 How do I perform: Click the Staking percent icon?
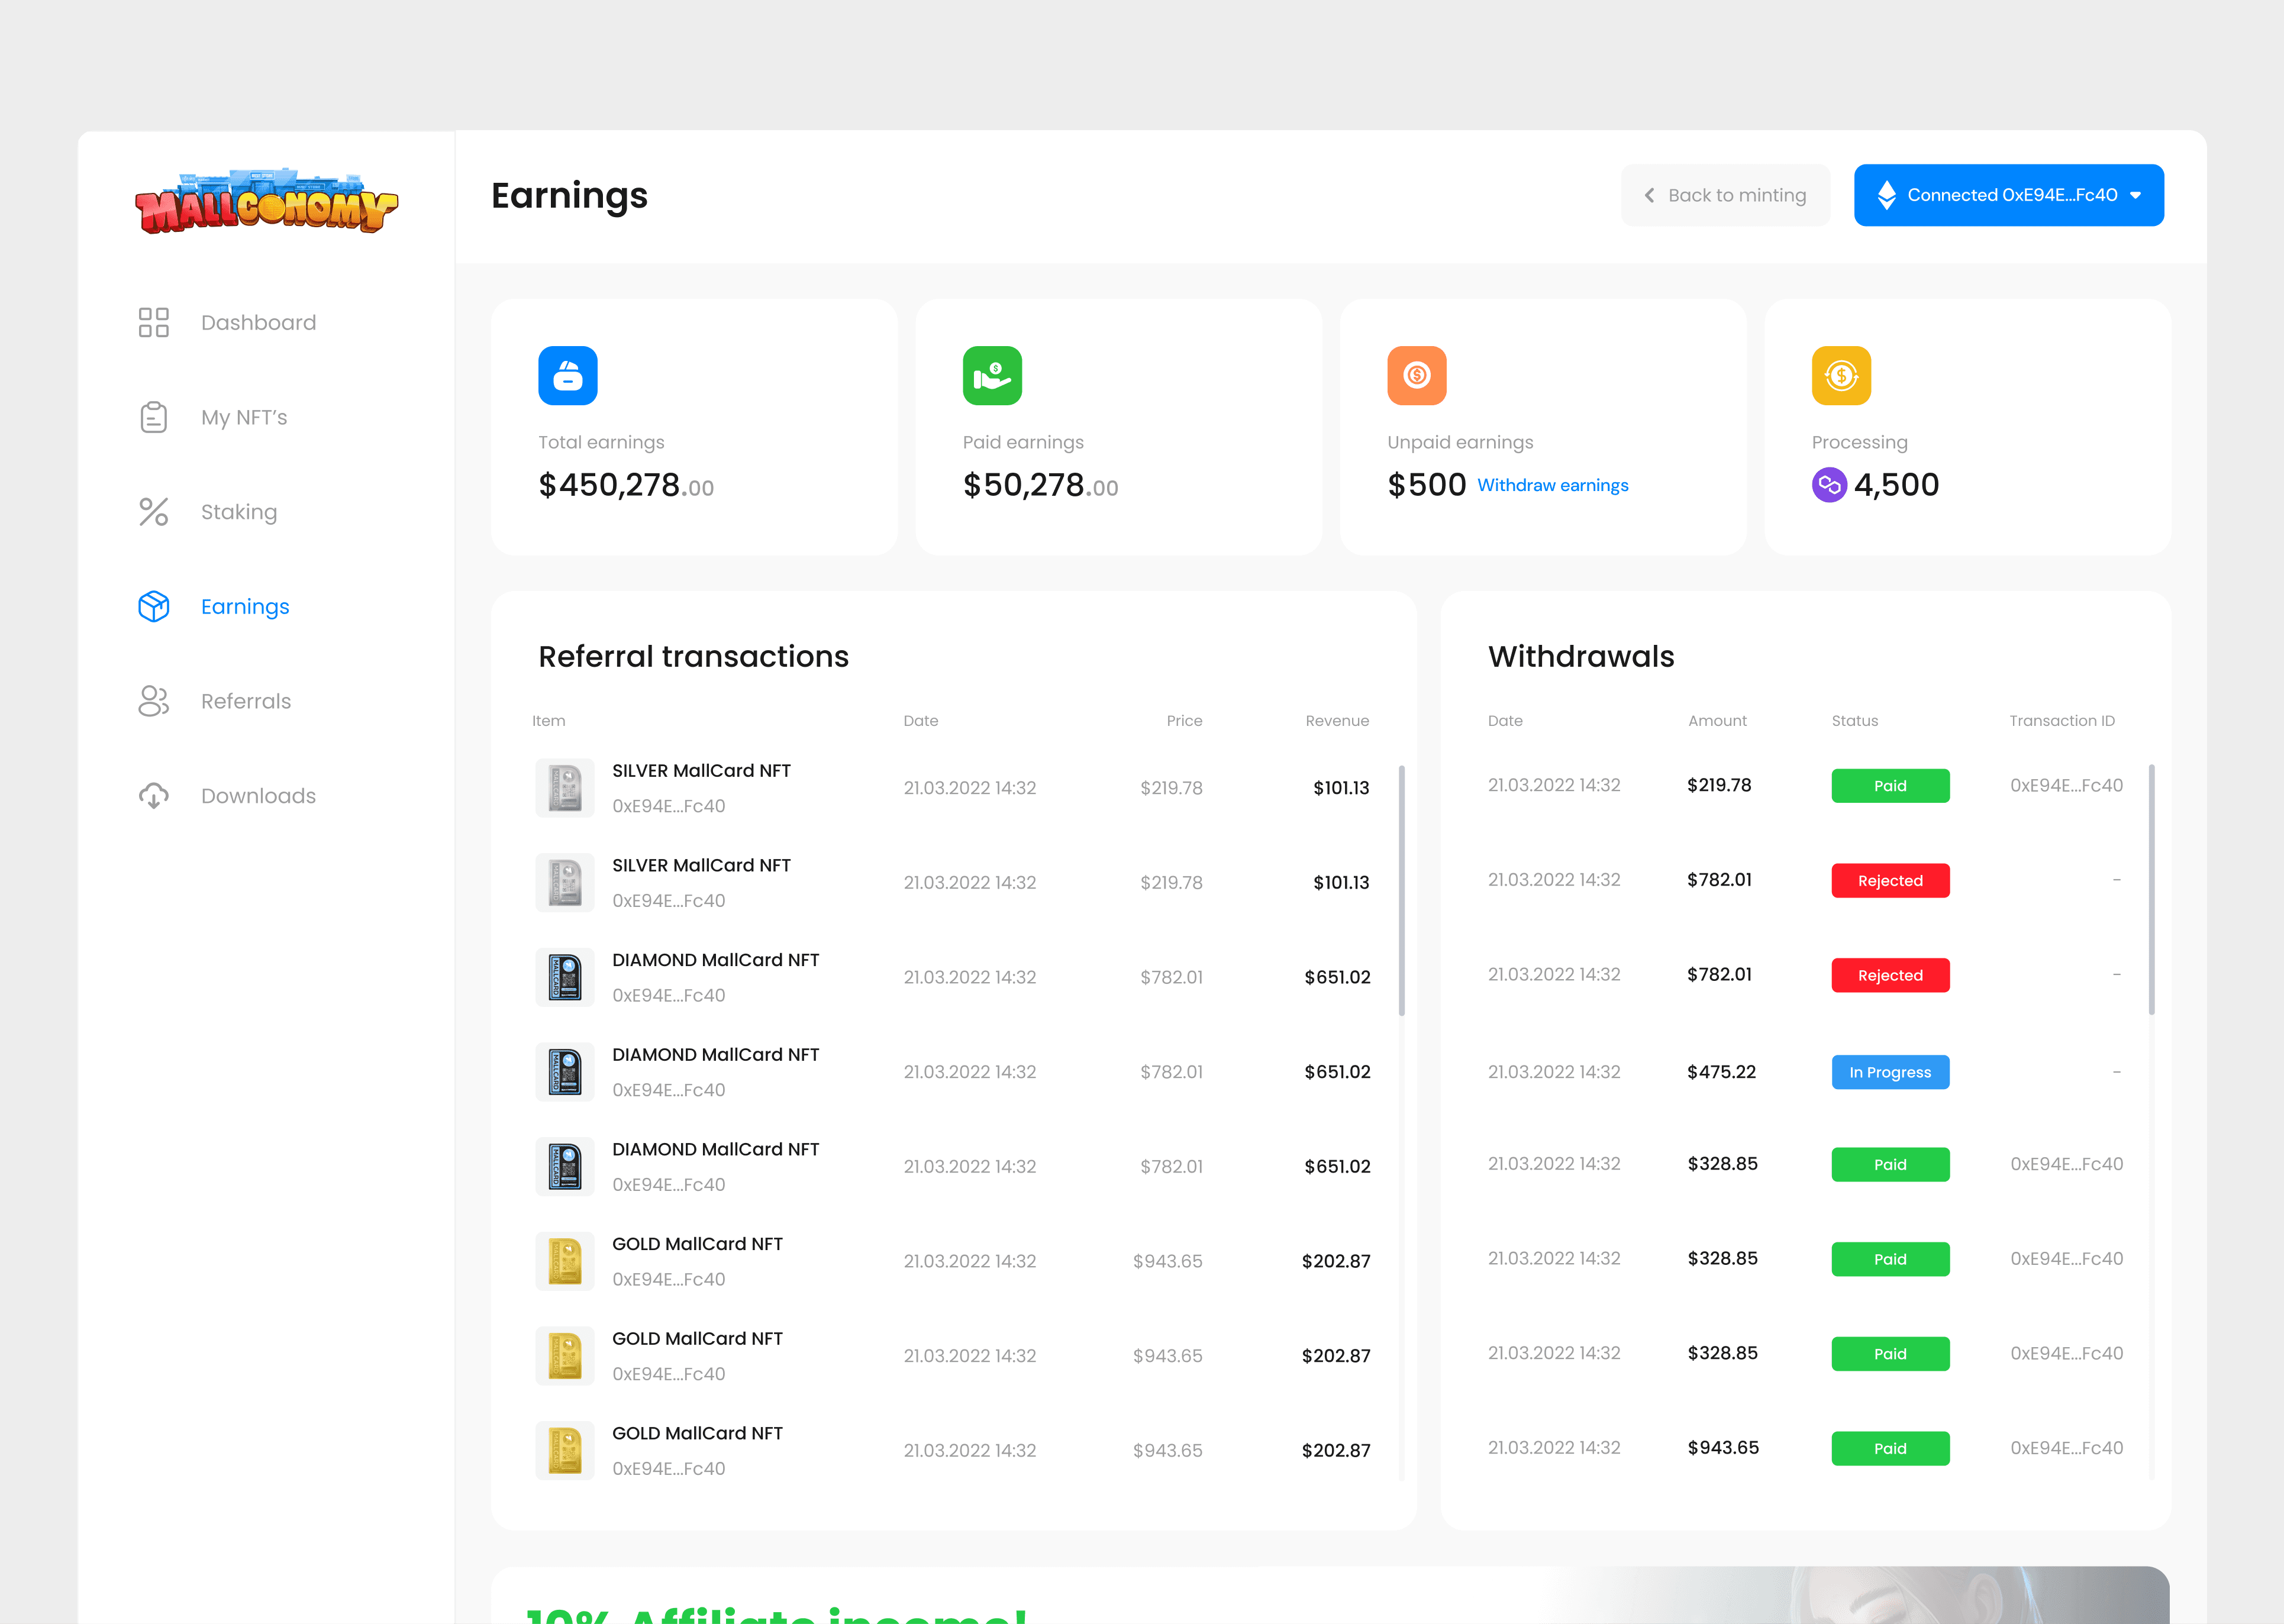pos(153,512)
